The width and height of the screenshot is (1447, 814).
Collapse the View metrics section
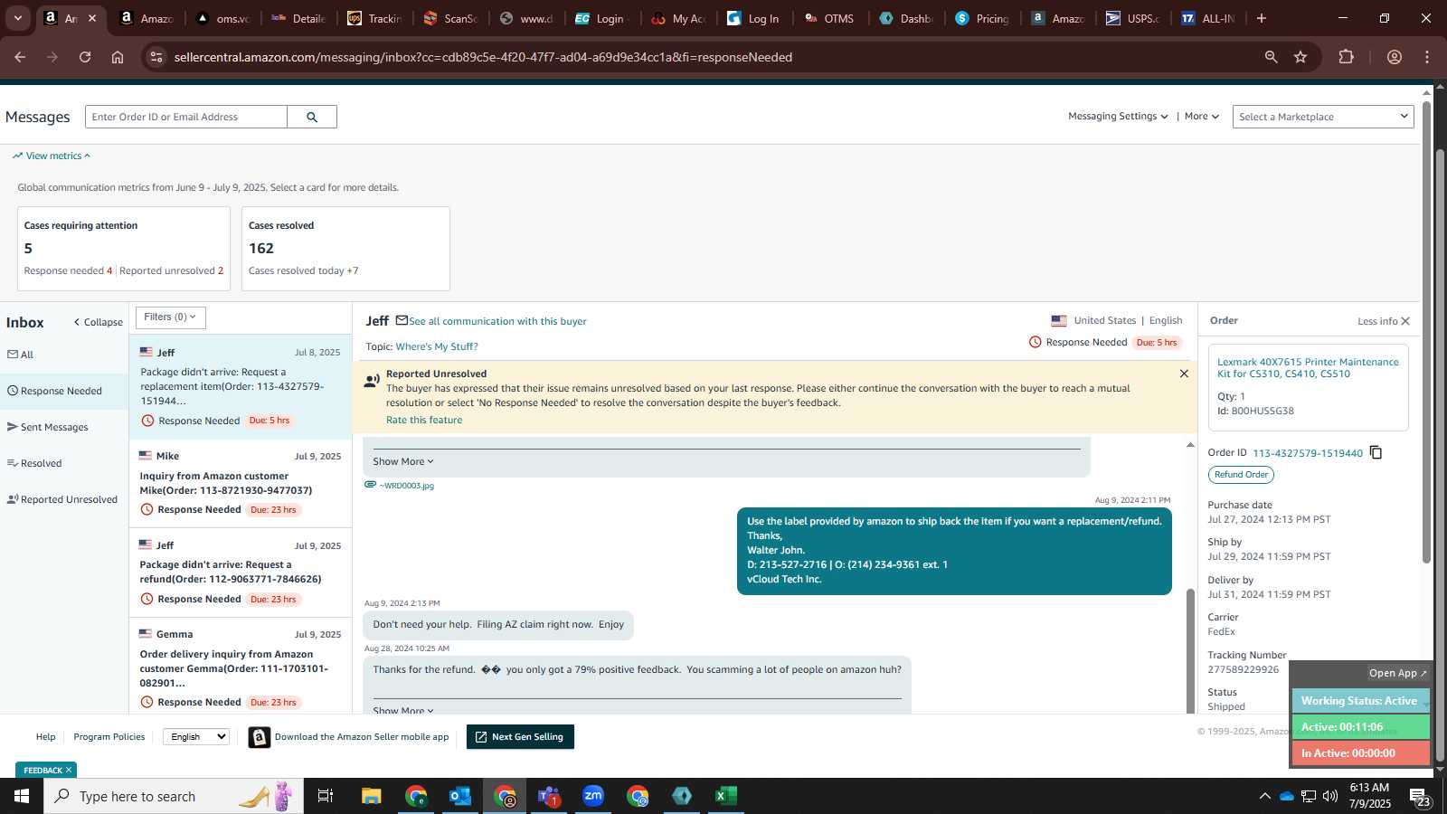click(52, 156)
